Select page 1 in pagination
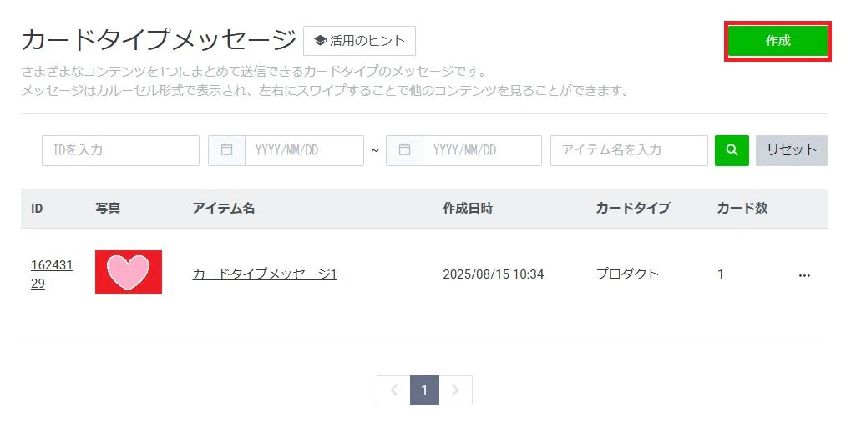This screenshot has width=856, height=428. (x=424, y=390)
